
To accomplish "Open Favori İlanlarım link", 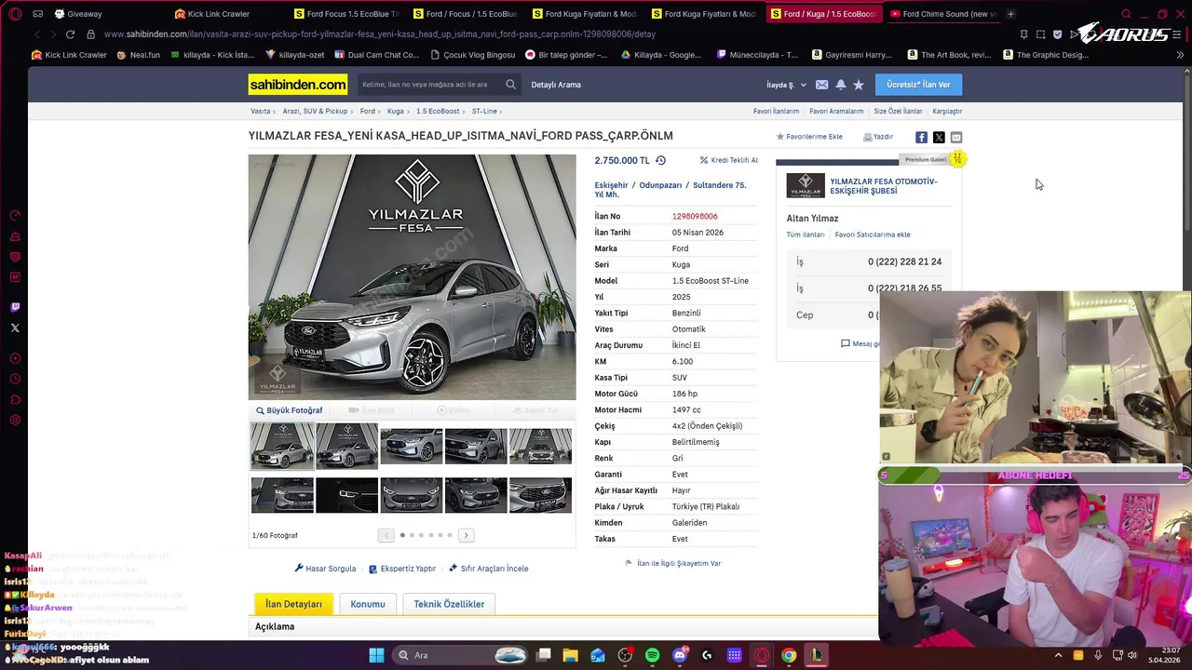I will click(776, 112).
